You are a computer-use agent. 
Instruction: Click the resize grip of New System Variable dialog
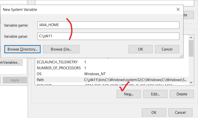tap(181, 56)
